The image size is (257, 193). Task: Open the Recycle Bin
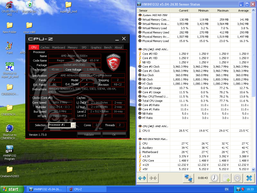pos(29,7)
